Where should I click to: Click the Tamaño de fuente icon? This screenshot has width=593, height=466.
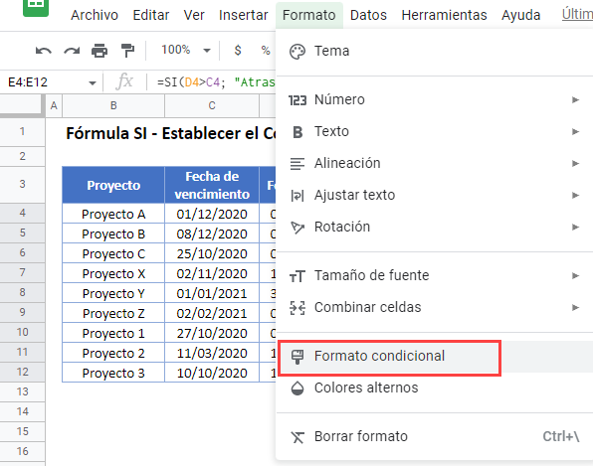point(297,276)
